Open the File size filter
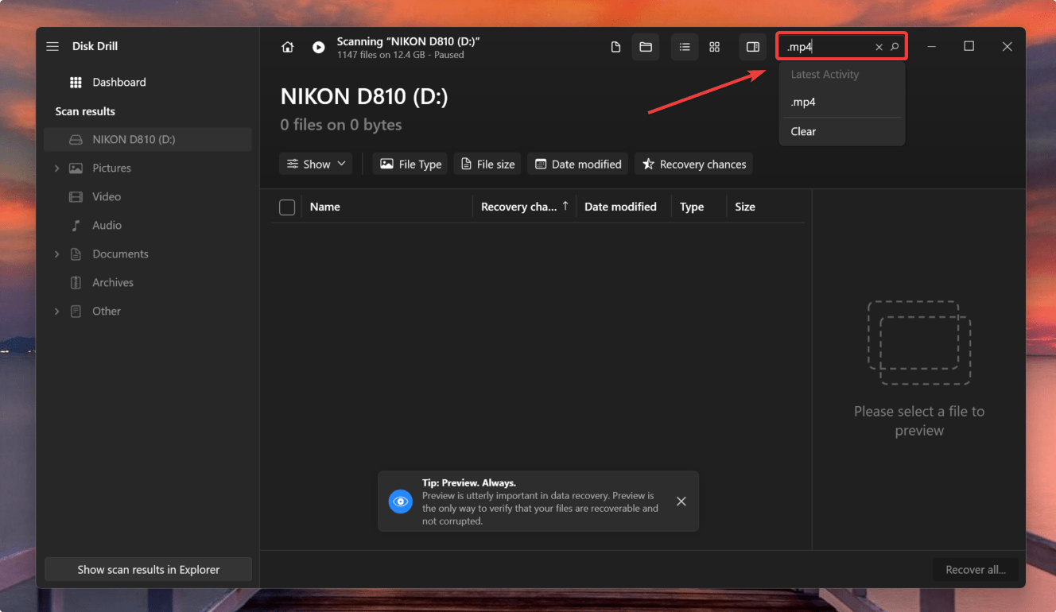The width and height of the screenshot is (1056, 612). coord(488,164)
